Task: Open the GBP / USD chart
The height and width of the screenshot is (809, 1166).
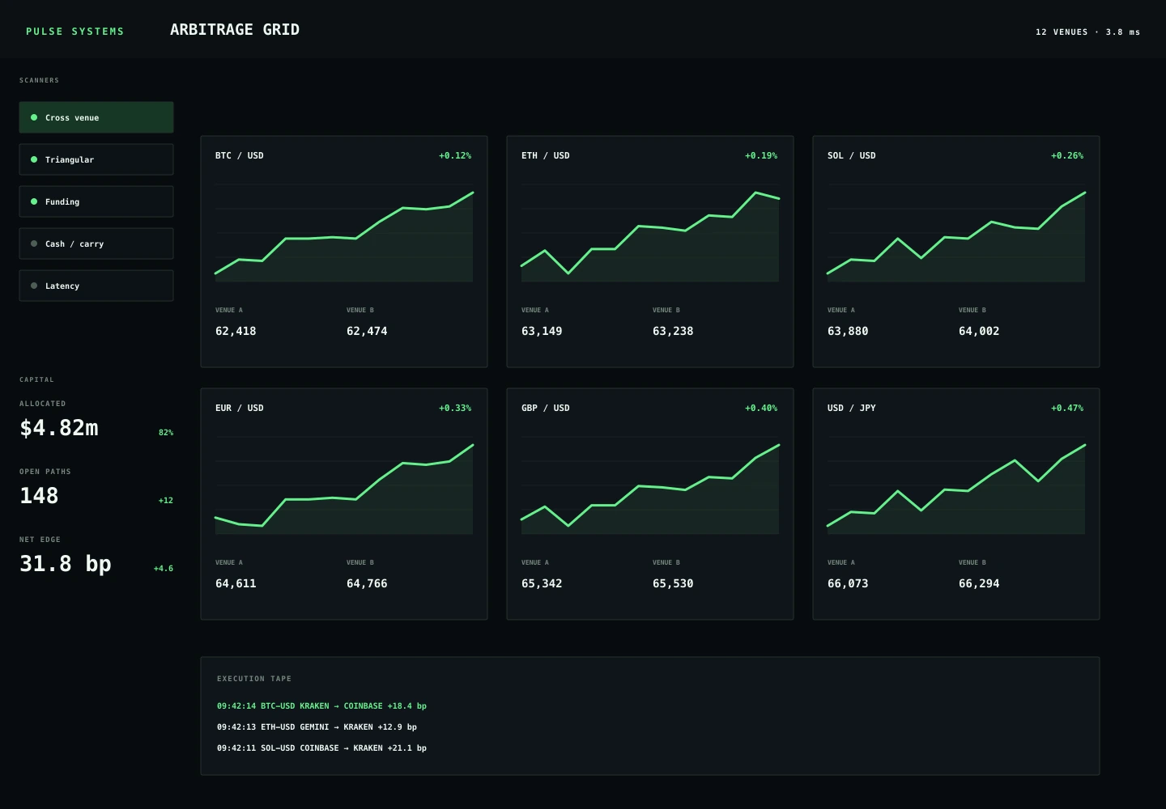Action: tap(650, 486)
